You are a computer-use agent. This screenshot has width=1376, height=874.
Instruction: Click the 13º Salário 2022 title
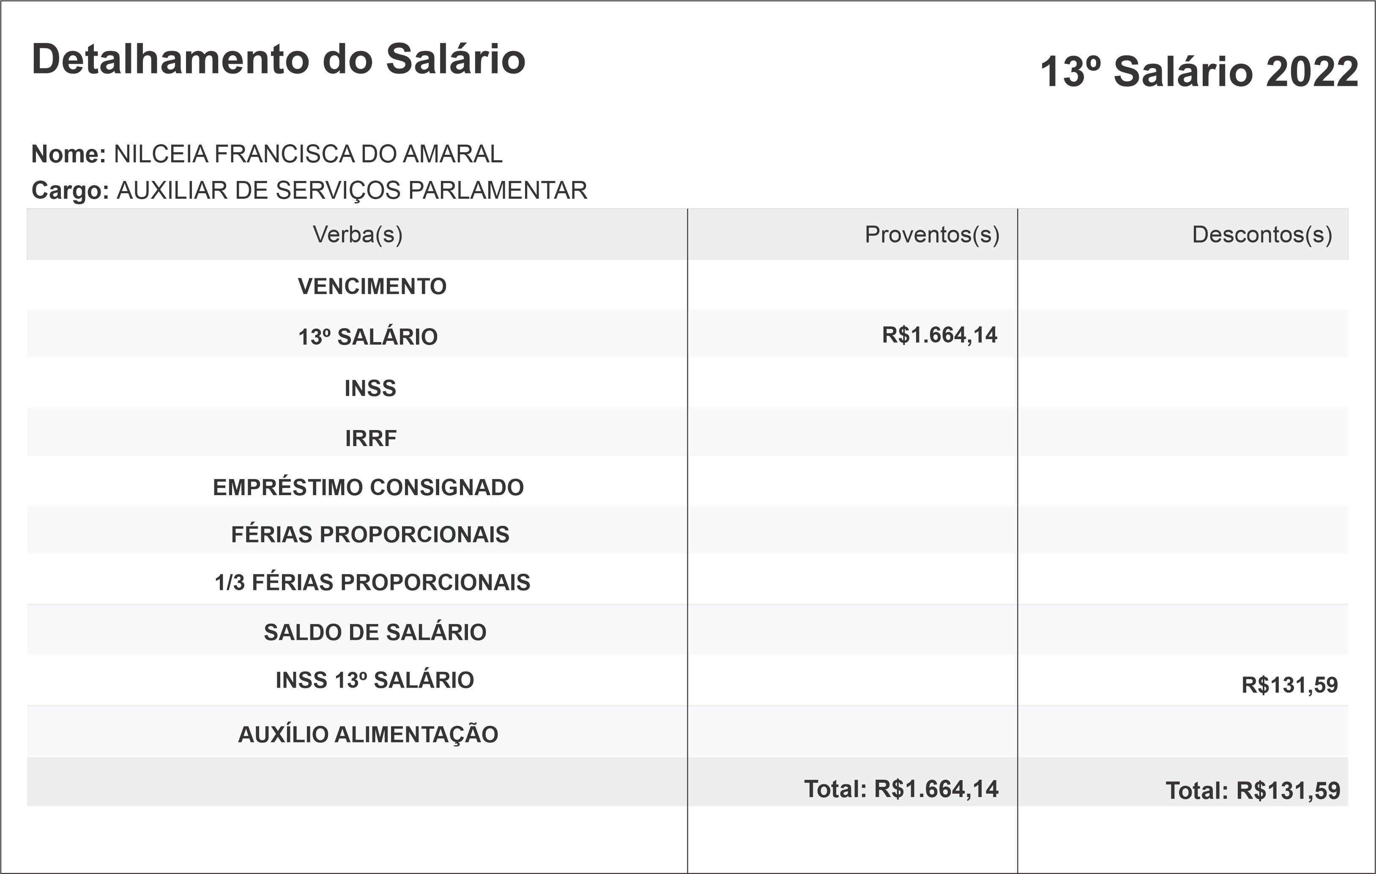click(x=1198, y=73)
